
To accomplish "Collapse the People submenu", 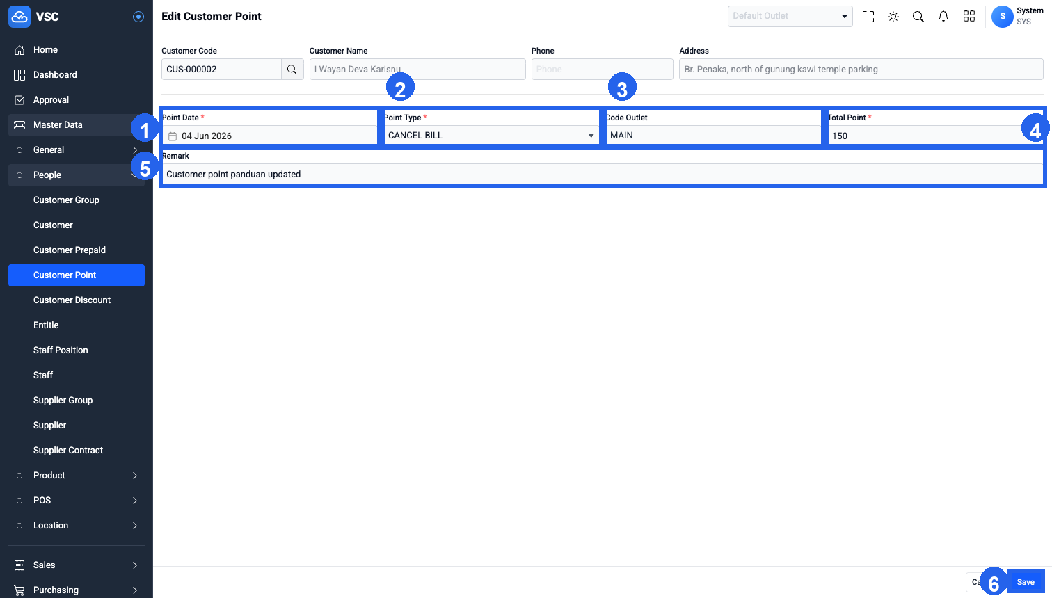I will click(x=77, y=175).
